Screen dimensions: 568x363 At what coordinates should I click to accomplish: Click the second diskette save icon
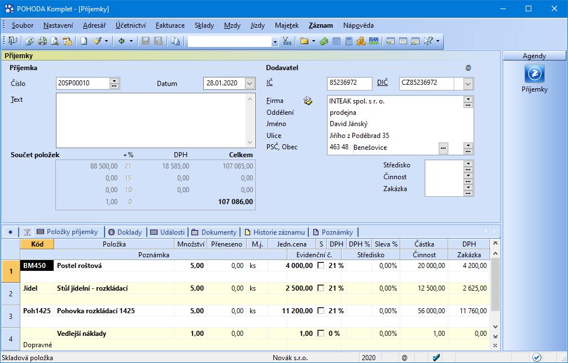[158, 41]
